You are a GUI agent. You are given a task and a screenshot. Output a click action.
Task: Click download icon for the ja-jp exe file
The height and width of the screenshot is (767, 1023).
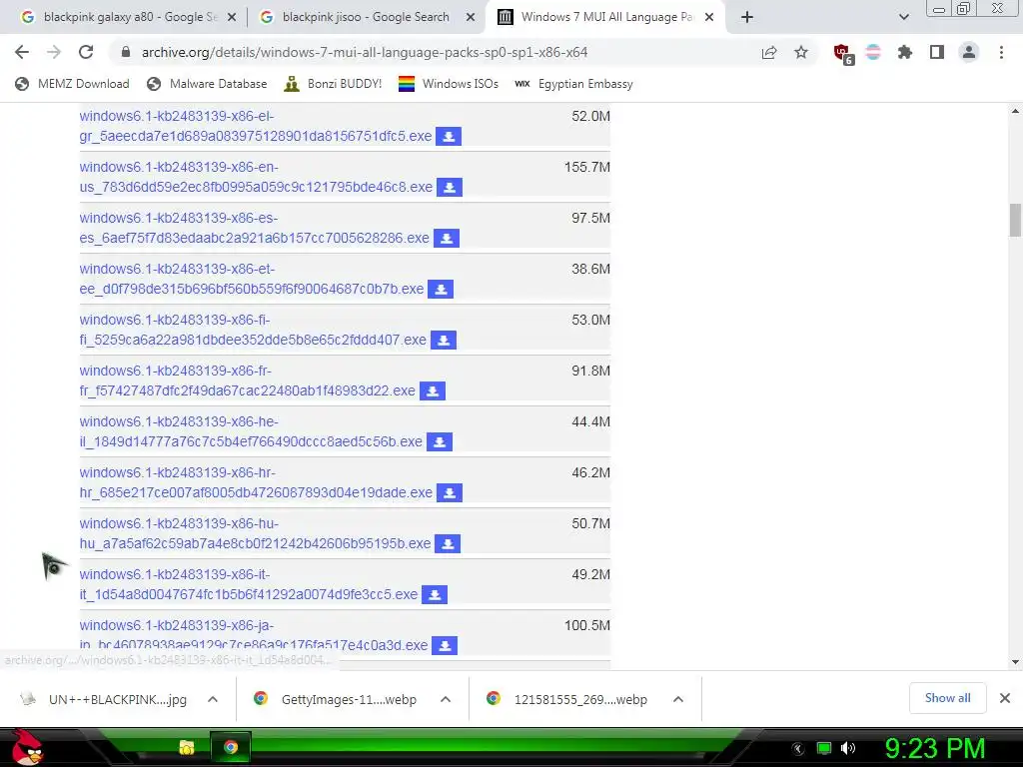[445, 645]
